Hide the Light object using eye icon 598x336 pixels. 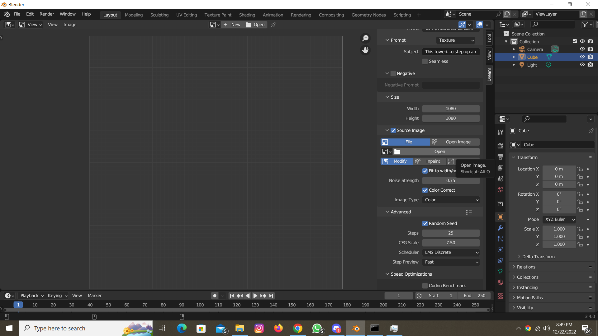pyautogui.click(x=582, y=65)
